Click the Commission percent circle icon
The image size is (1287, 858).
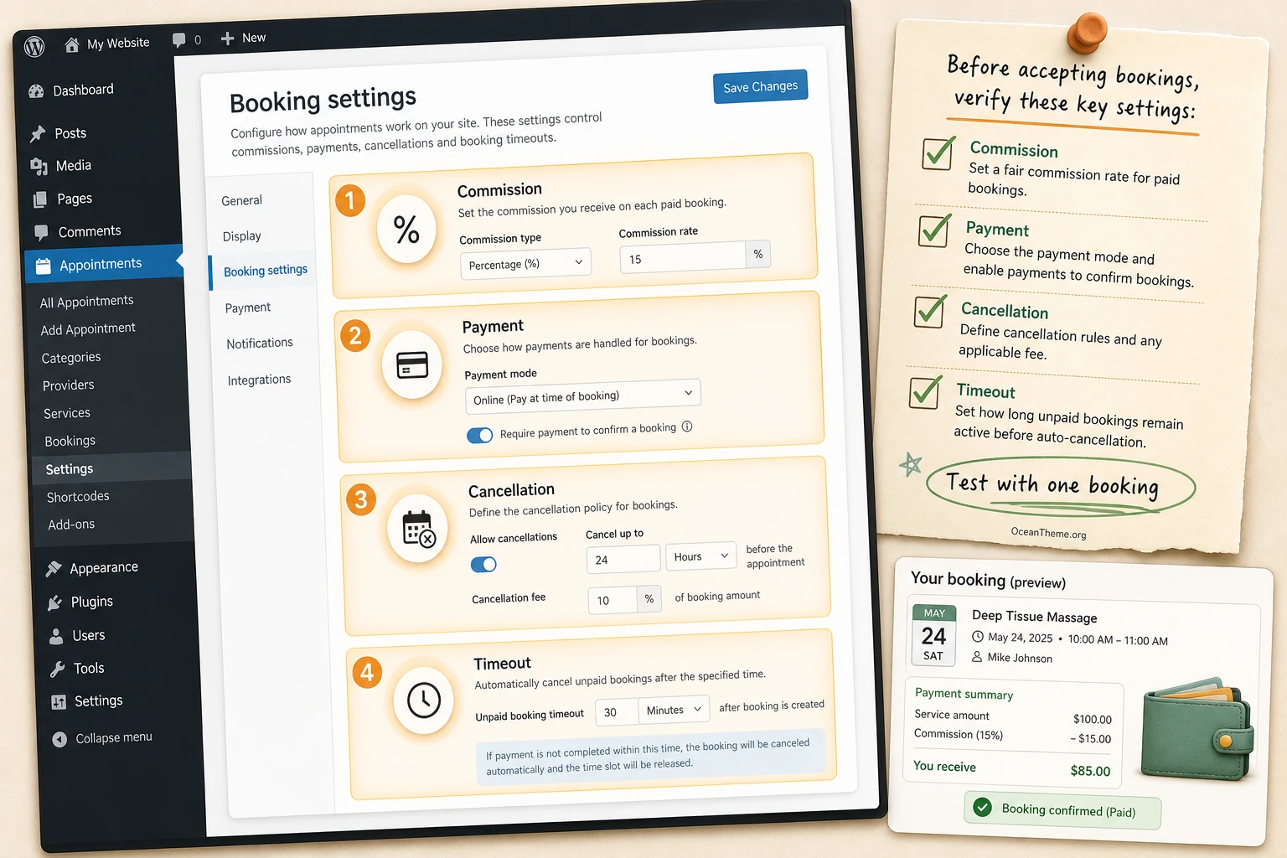[x=406, y=230]
